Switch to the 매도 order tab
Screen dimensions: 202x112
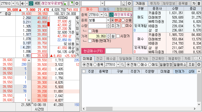coord(107,9)
